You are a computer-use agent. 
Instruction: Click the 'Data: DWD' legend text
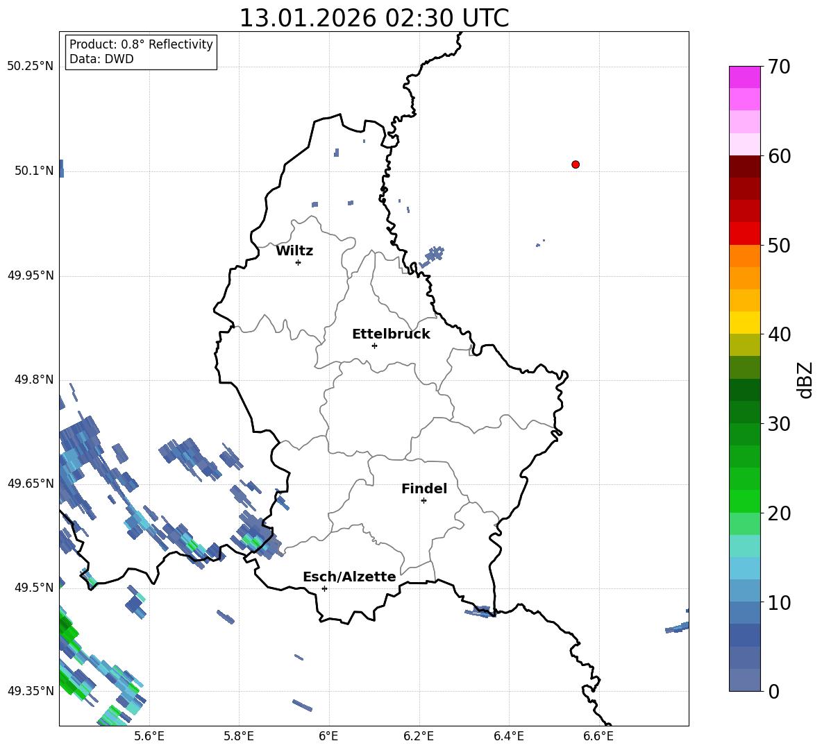(x=101, y=59)
